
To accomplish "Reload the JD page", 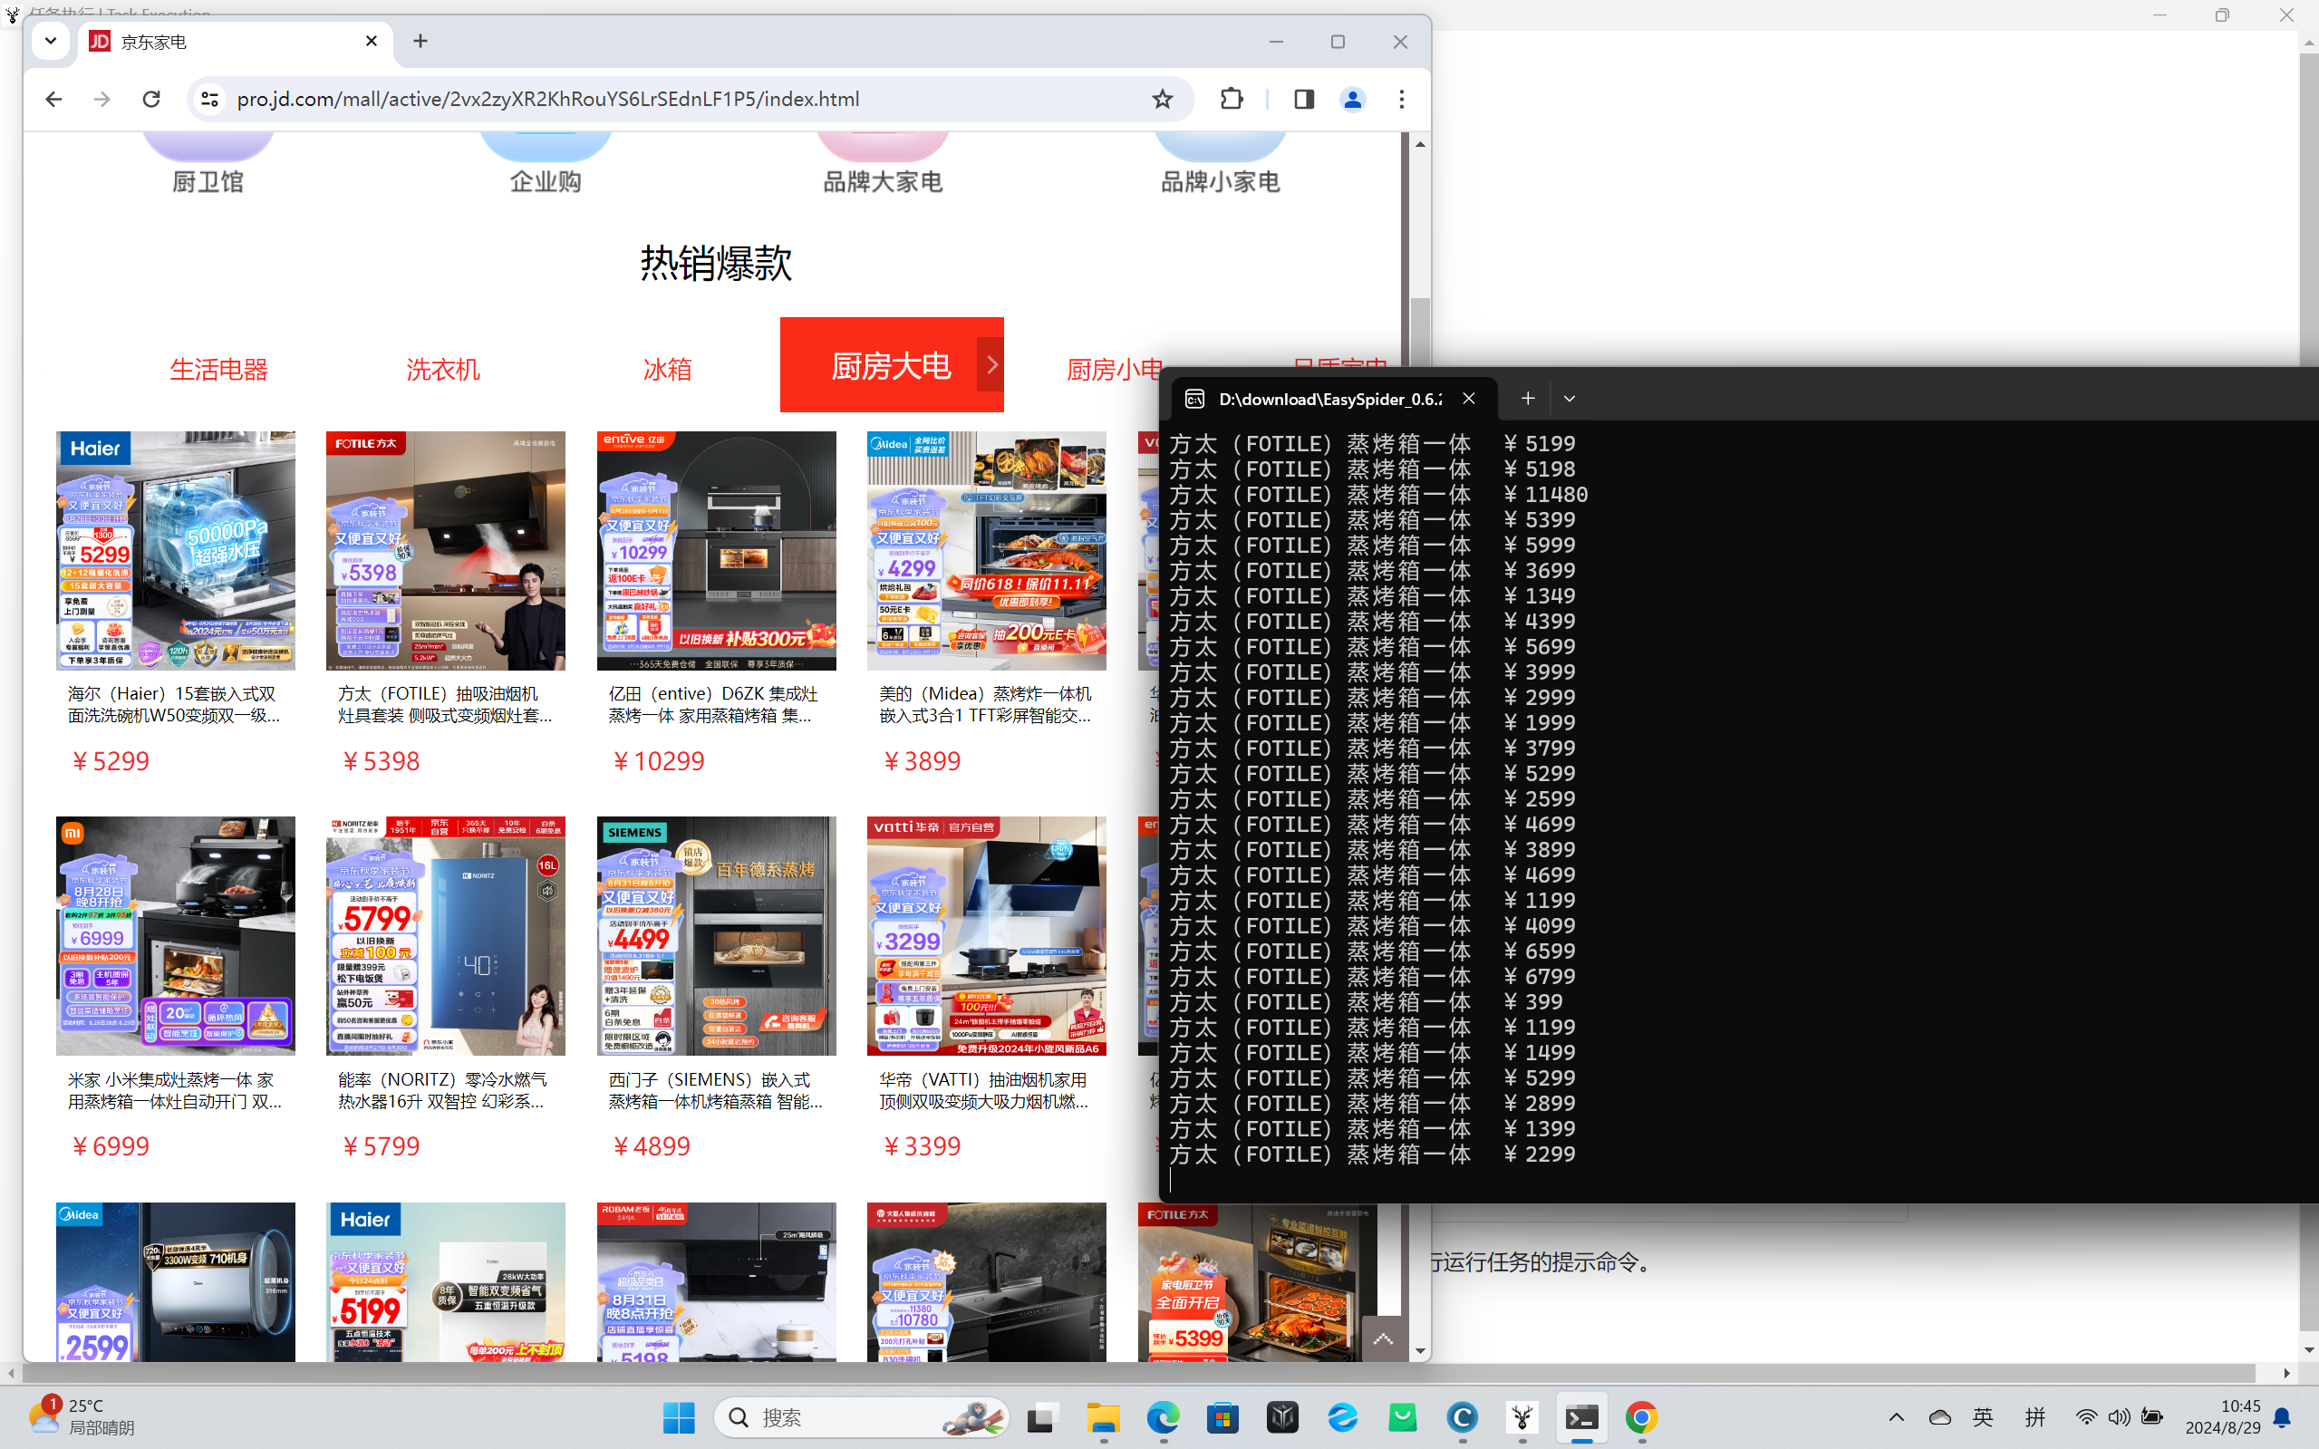I will click(151, 99).
